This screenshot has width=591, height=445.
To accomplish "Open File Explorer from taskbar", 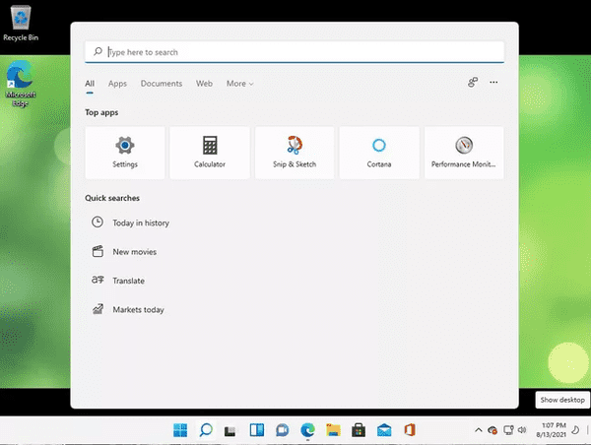I will tap(333, 430).
